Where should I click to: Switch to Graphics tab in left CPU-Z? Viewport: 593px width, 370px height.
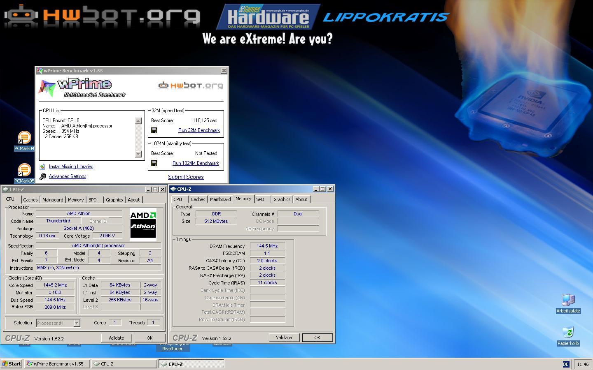(114, 200)
